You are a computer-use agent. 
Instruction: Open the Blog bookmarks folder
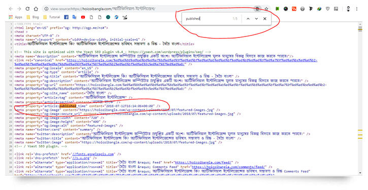(x=32, y=17)
